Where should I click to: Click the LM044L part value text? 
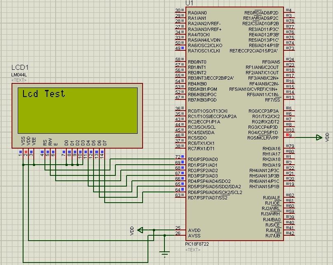(x=19, y=75)
